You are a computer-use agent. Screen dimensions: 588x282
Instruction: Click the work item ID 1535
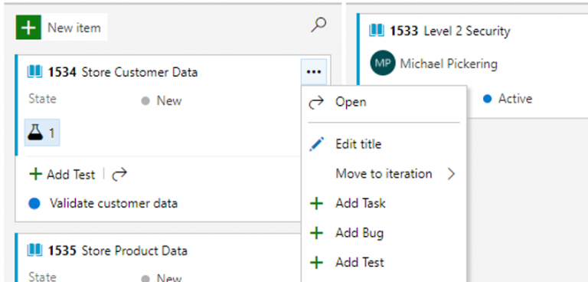click(x=62, y=251)
